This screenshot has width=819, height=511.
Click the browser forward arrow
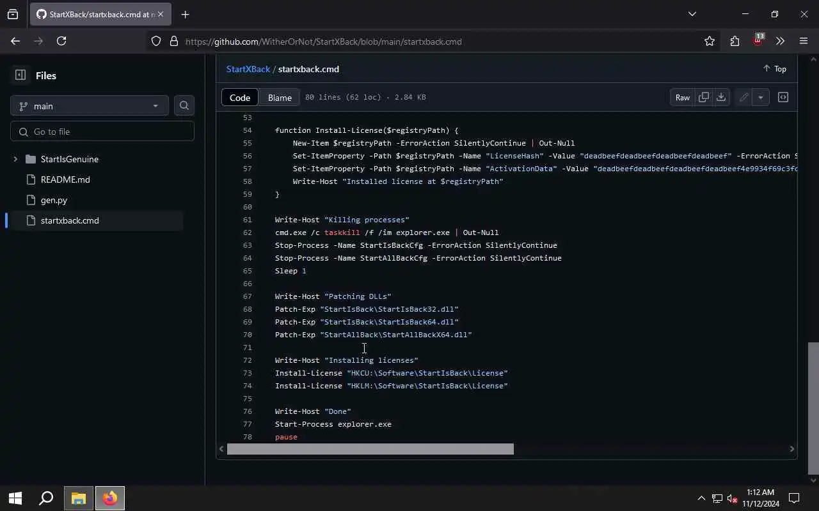(x=38, y=41)
